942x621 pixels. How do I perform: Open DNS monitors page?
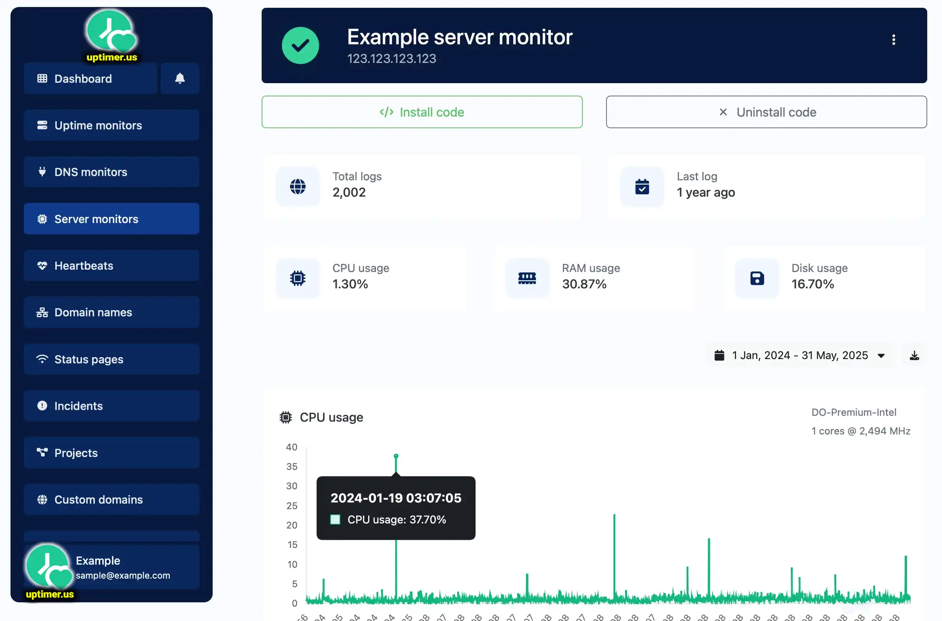(111, 172)
